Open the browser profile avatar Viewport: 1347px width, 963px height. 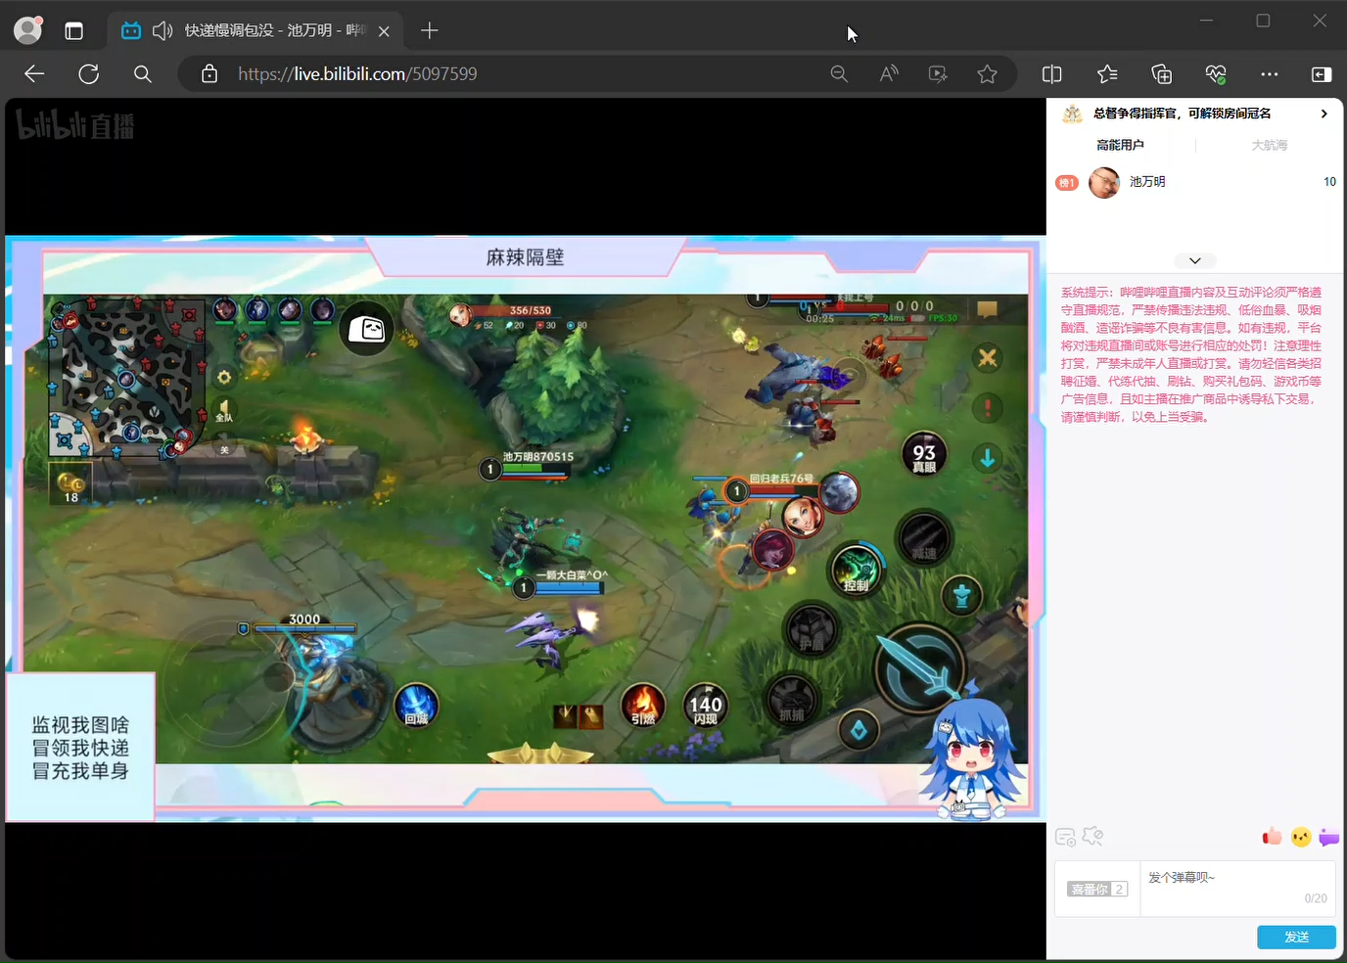(28, 30)
